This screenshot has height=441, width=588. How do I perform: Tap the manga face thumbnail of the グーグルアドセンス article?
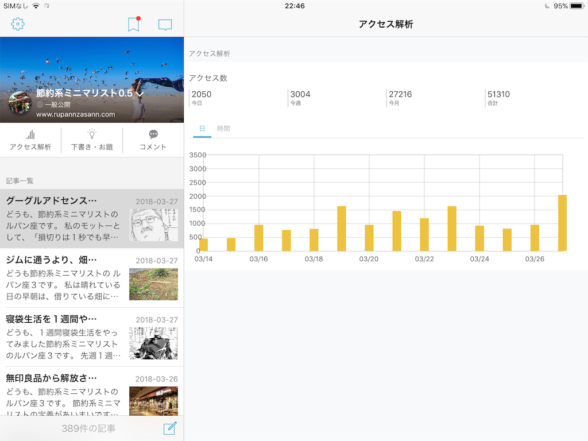pyautogui.click(x=154, y=225)
